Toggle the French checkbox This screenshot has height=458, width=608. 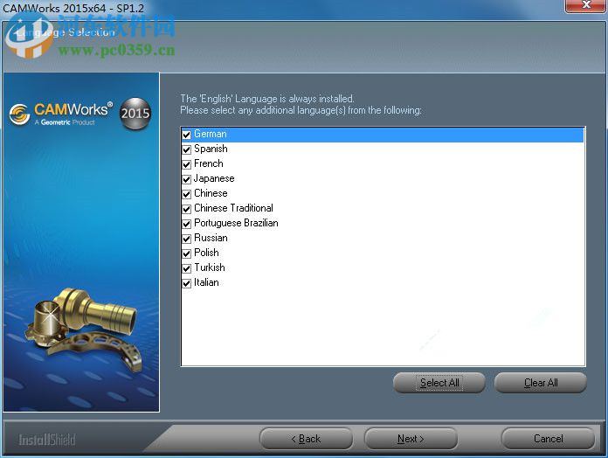pos(187,164)
